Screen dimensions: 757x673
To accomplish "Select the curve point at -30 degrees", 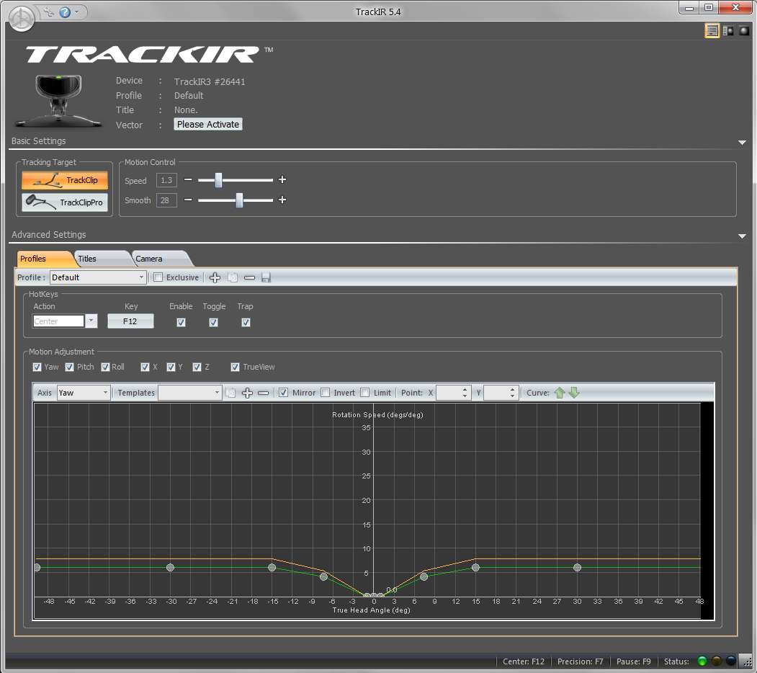I will [170, 568].
